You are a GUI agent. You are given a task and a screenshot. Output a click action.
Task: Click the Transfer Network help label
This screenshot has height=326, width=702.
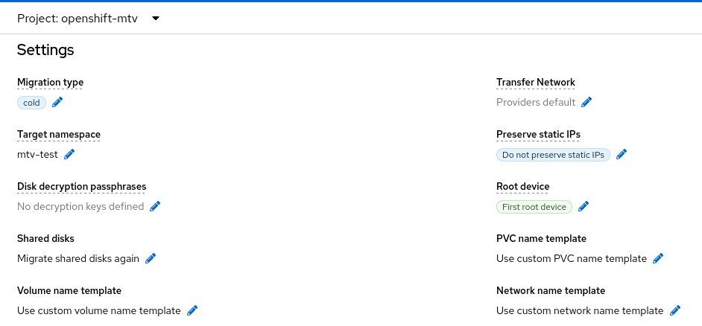(535, 83)
